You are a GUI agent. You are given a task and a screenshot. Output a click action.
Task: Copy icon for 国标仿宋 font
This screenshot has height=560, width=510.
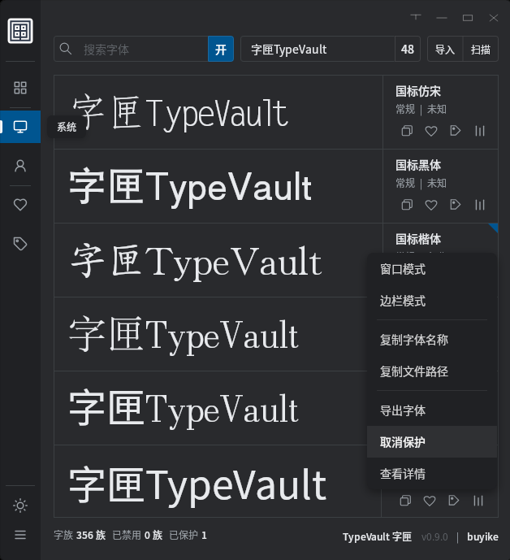(x=407, y=131)
